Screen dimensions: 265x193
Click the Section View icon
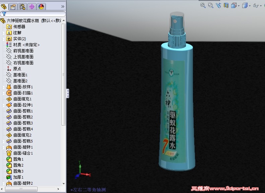(226, 5)
